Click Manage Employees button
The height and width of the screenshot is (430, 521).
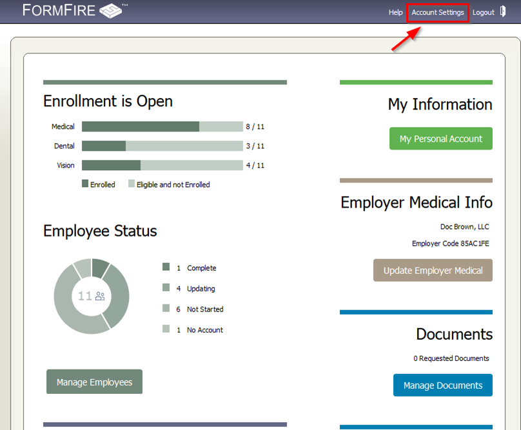tap(94, 382)
